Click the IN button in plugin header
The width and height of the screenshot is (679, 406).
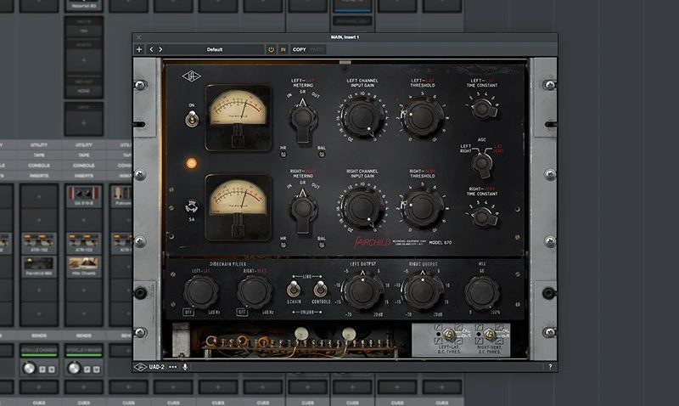point(283,49)
